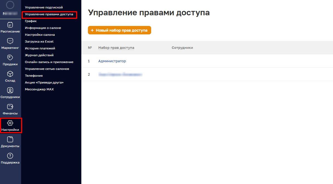Image resolution: width=333 pixels, height=184 pixels.
Task: Open the Настройки gear icon
Action: 10,123
